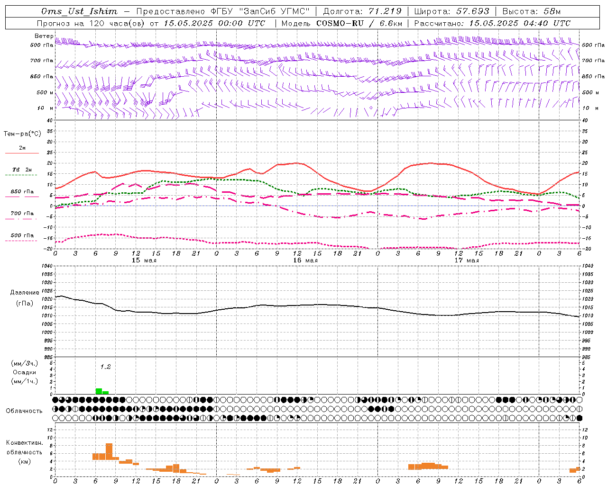
Task: Click the 'Высота: 58м' elevation text
Action: (x=531, y=11)
